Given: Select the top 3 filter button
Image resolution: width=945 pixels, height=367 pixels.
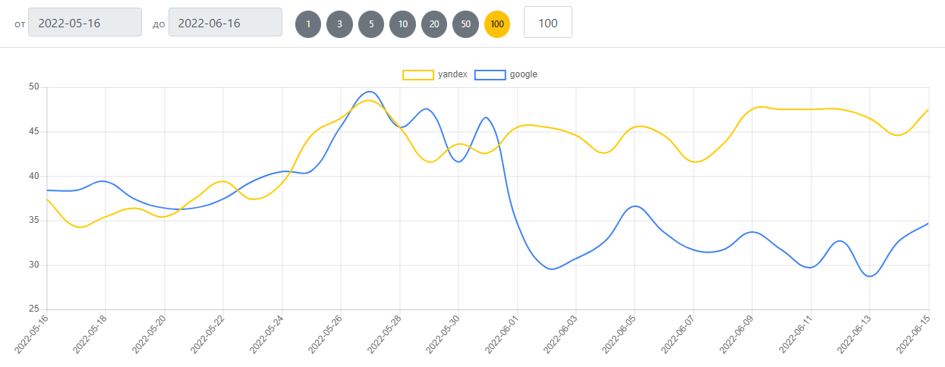Looking at the screenshot, I should pos(339,24).
